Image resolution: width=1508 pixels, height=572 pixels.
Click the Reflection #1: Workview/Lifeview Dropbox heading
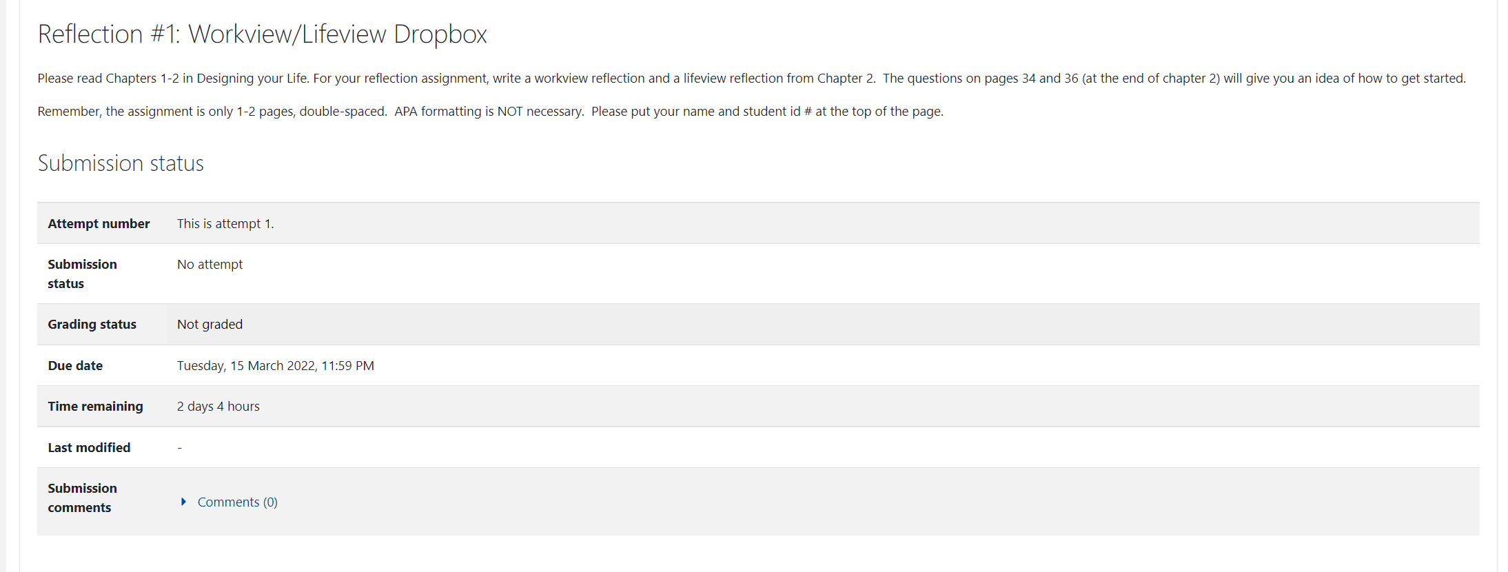click(x=262, y=34)
